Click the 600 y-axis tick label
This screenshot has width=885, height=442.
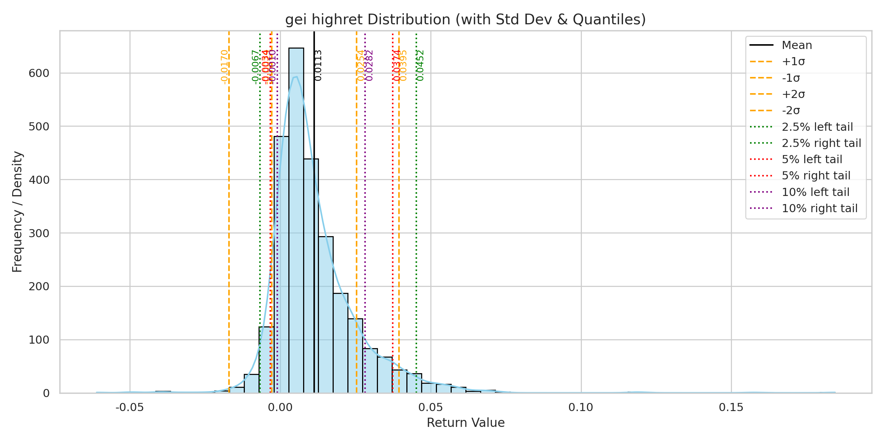click(39, 73)
